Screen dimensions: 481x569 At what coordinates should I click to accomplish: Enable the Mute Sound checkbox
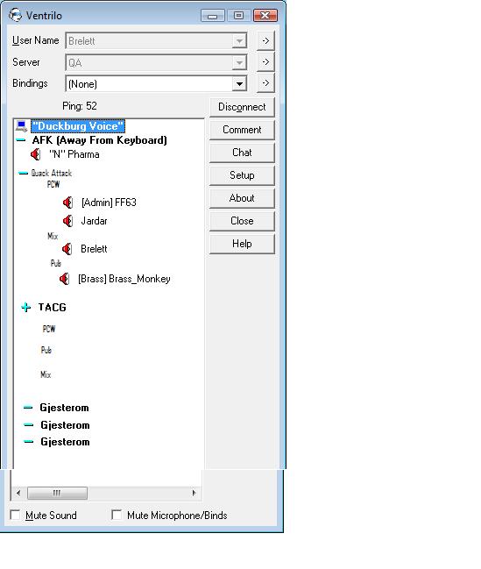pyautogui.click(x=15, y=515)
